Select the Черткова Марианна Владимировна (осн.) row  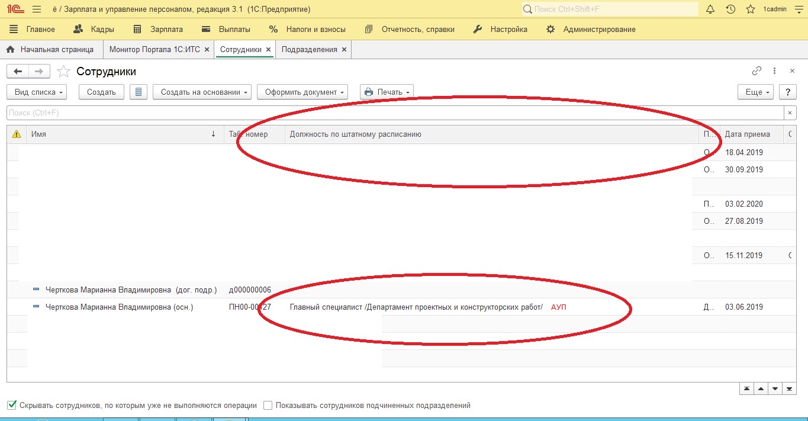(119, 307)
